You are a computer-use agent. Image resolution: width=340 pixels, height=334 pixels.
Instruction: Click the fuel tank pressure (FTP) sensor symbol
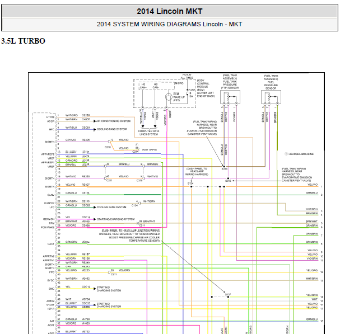click(x=230, y=97)
